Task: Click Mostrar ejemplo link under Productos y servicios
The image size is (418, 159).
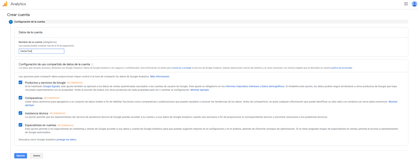Action: pyautogui.click(x=200, y=90)
